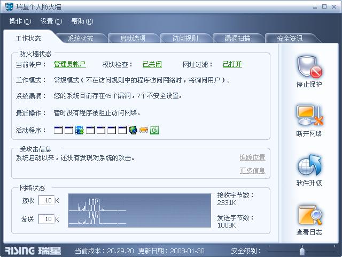The image size is (342, 257).
Task: Select the blue film-strip active program icon
Action: [80, 130]
